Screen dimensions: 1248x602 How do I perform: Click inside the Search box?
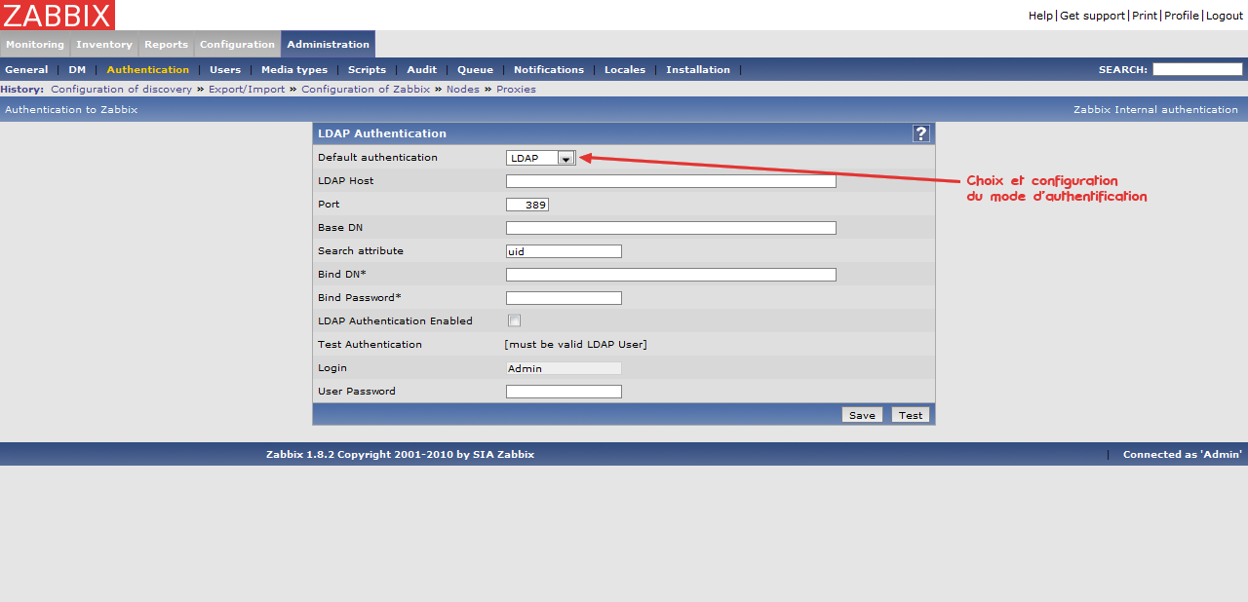(x=1197, y=69)
